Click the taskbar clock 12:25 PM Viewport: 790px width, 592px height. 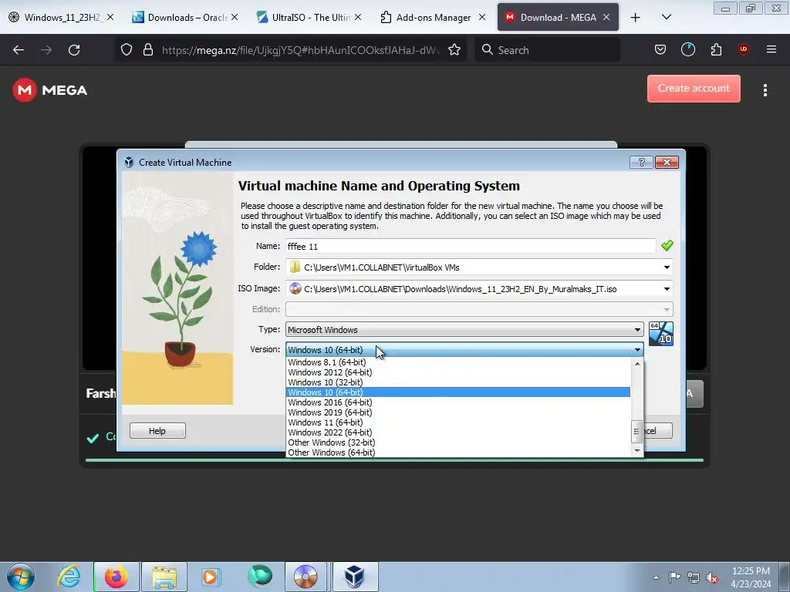click(x=751, y=577)
